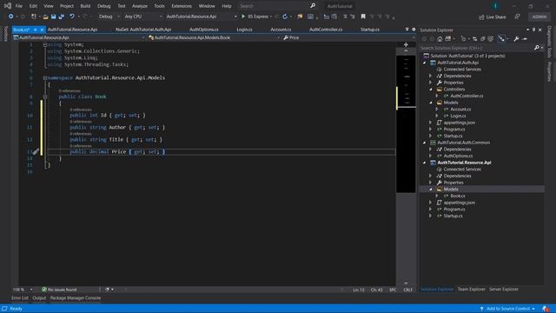The height and width of the screenshot is (313, 556).
Task: Click the split editor icon above the scrollbar
Action: 406,44
